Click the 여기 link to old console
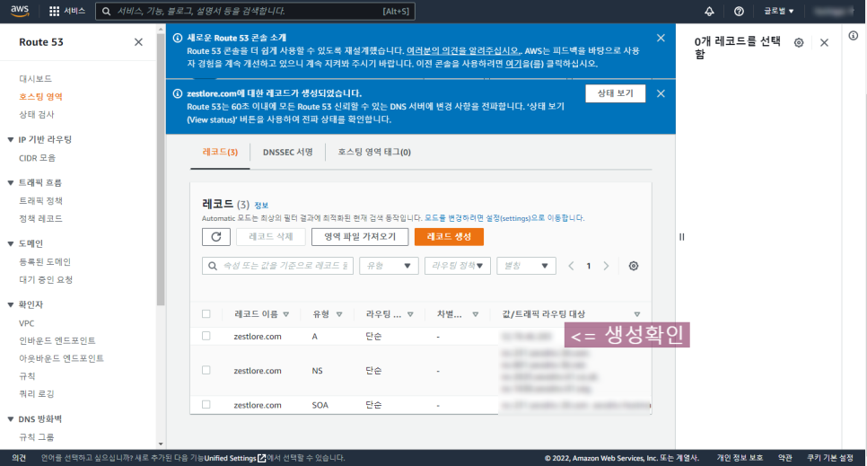 [x=513, y=63]
